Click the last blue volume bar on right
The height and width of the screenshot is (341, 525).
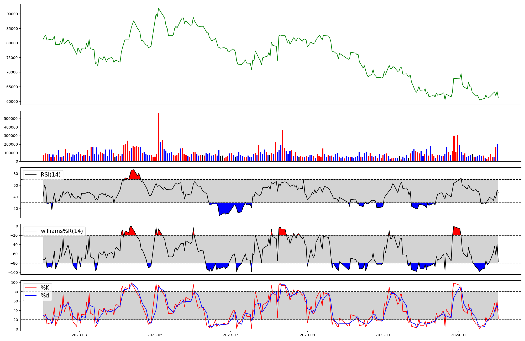(x=497, y=153)
